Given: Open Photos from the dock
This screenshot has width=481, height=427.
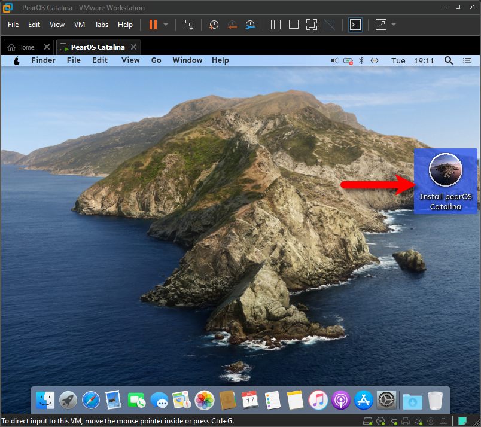Looking at the screenshot, I should 204,400.
